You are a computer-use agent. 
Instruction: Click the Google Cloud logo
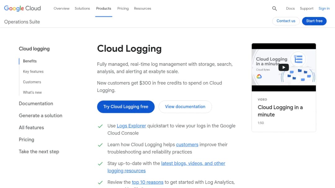click(22, 8)
